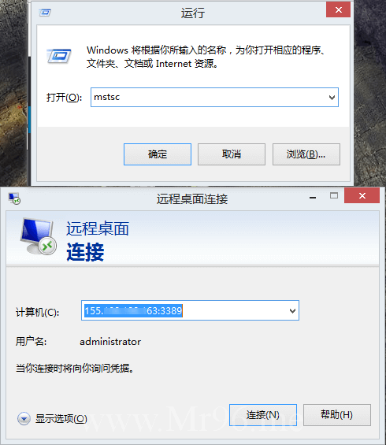The width and height of the screenshot is (386, 445).
Task: Click the 远程桌面连接 window title bar
Action: pos(192,198)
